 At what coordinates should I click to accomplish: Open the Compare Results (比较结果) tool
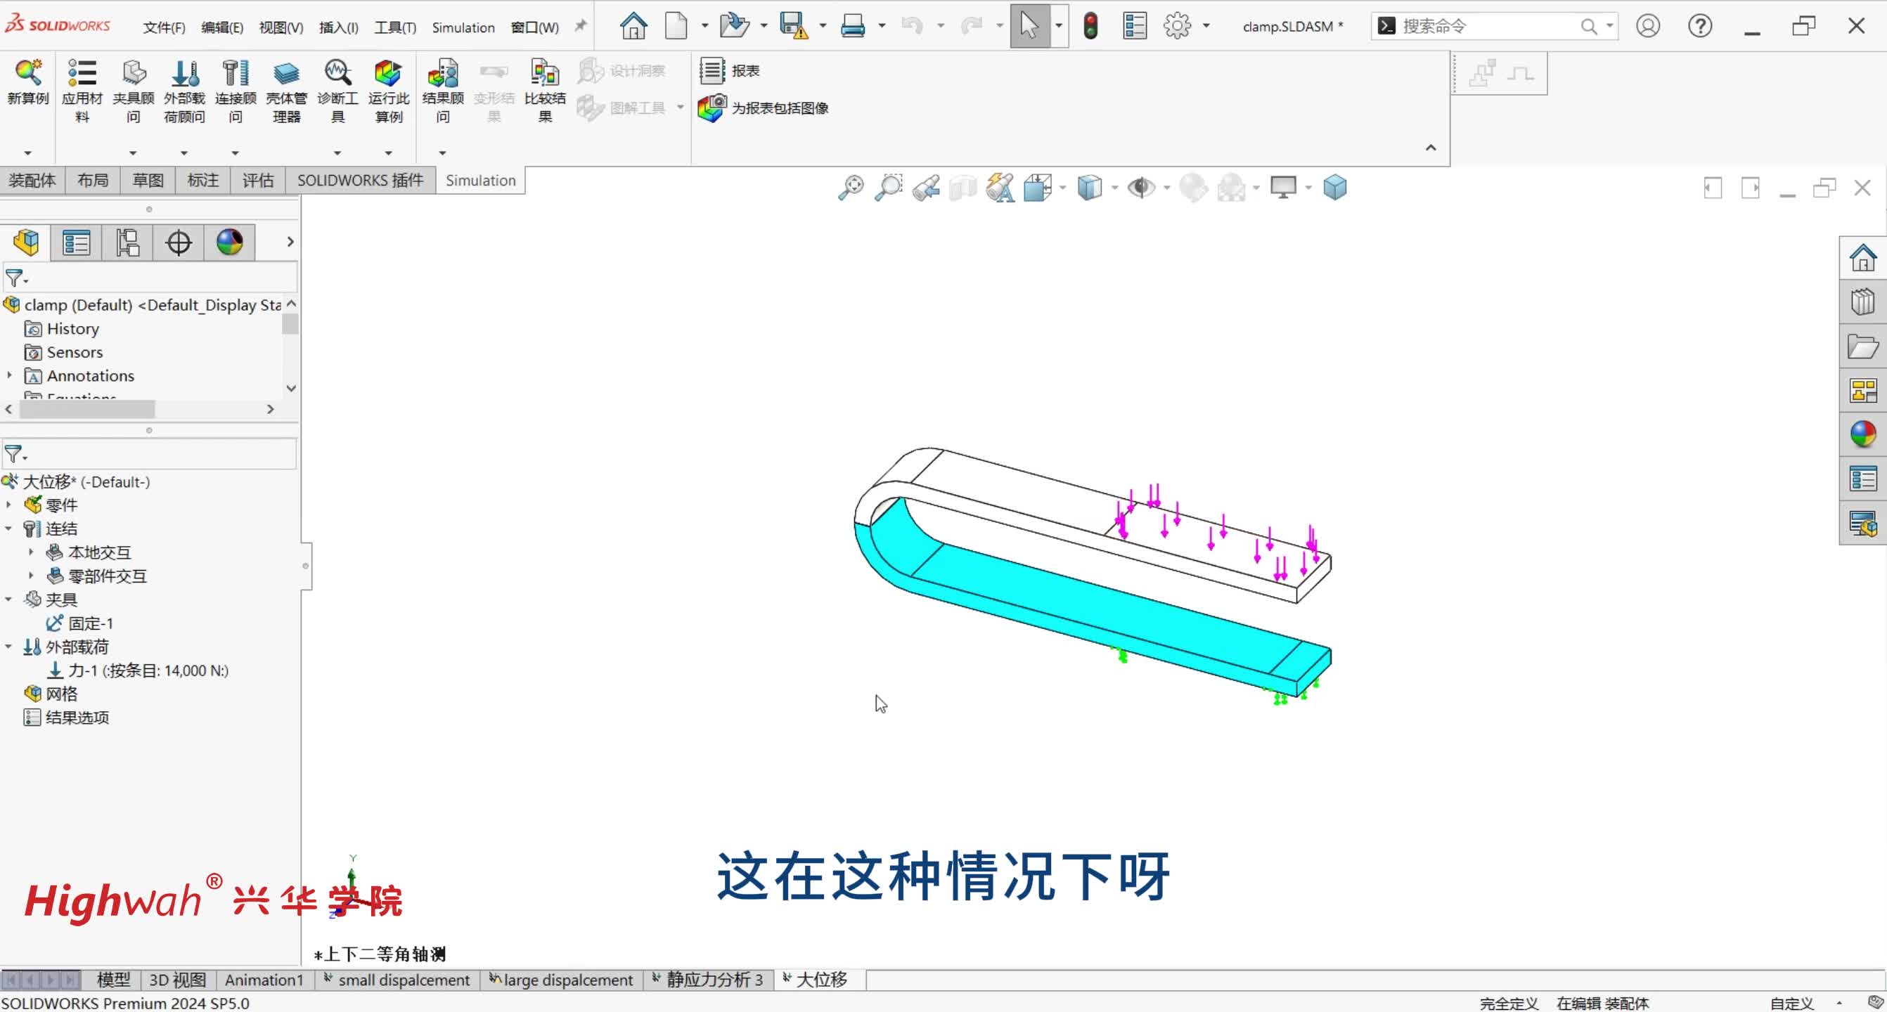[x=544, y=73]
